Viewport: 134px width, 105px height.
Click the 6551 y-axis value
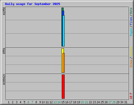[4, 51]
